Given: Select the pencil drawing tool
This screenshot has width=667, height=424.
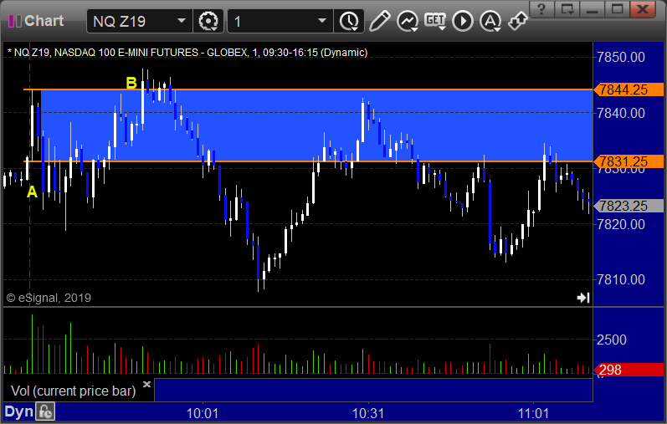Looking at the screenshot, I should click(379, 21).
